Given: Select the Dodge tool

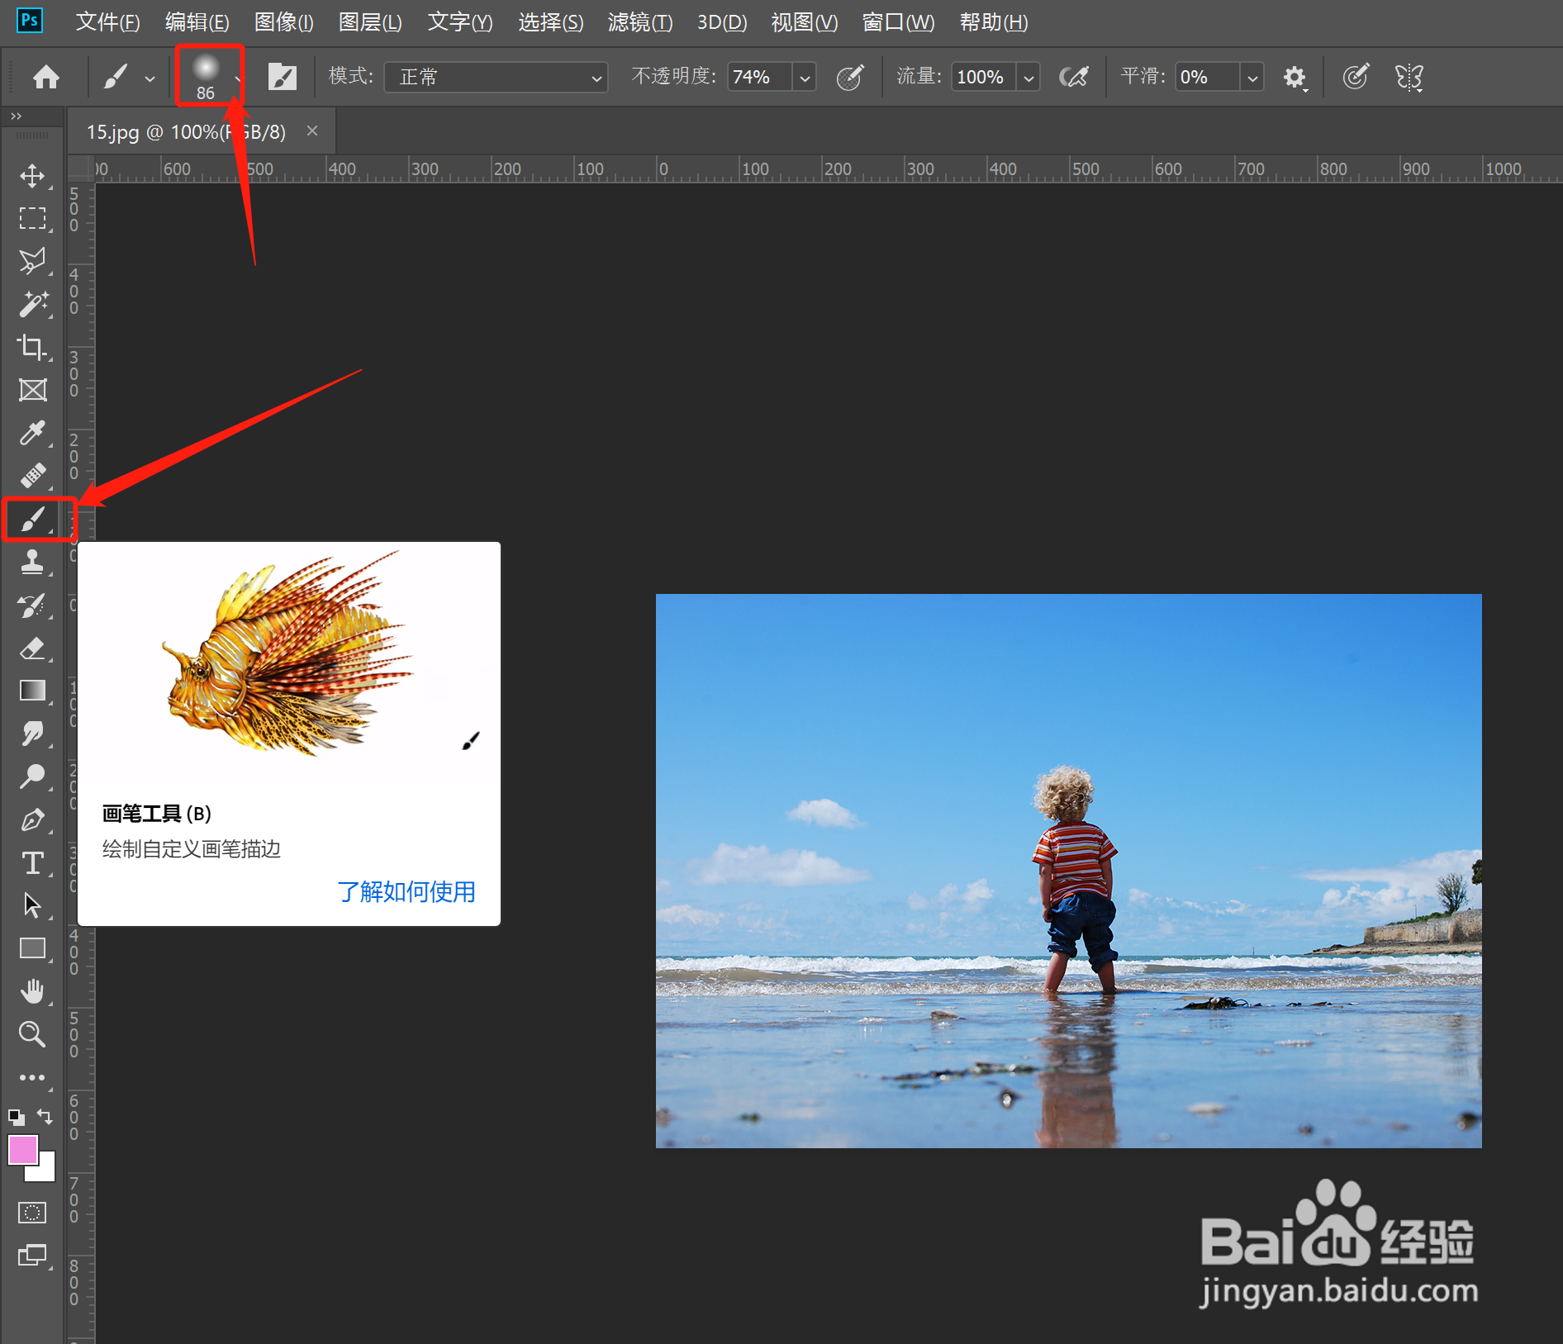Looking at the screenshot, I should [x=32, y=776].
